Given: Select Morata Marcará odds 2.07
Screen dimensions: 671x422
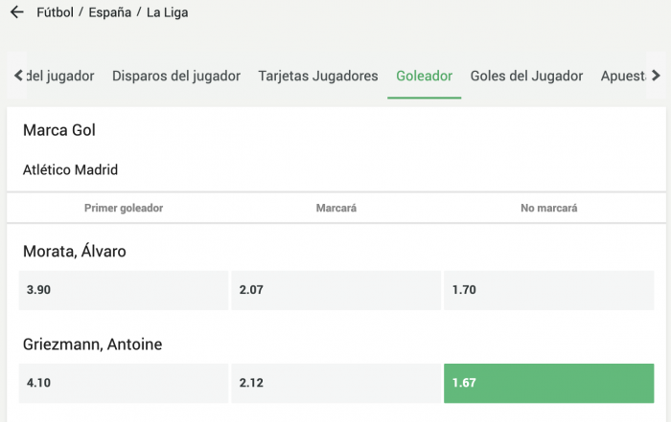Looking at the screenshot, I should click(x=335, y=290).
